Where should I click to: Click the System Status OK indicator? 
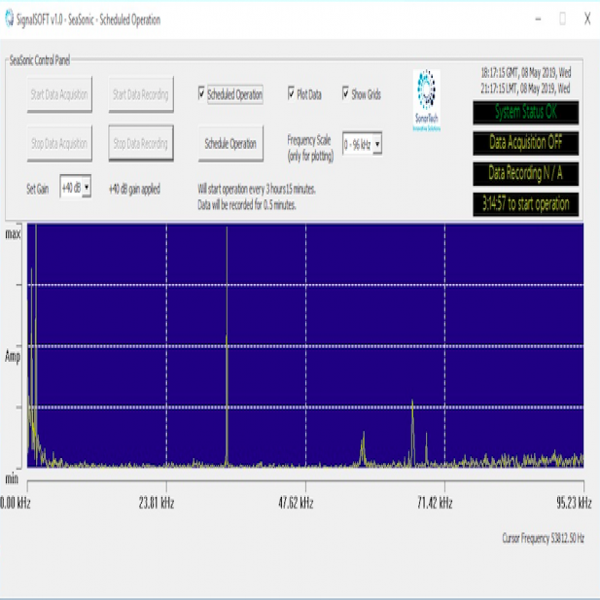tap(525, 112)
